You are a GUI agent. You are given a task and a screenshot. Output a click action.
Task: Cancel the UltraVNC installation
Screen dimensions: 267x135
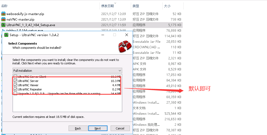[120, 128]
